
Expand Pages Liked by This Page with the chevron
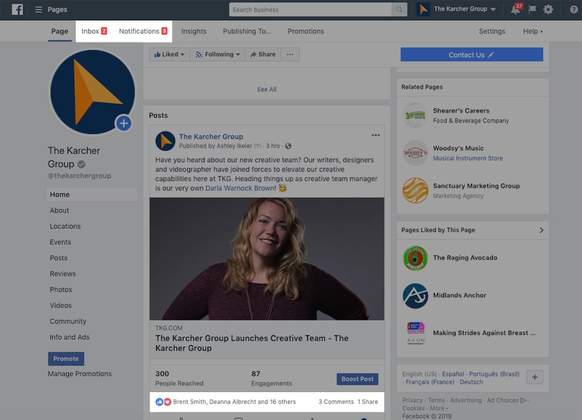543,230
